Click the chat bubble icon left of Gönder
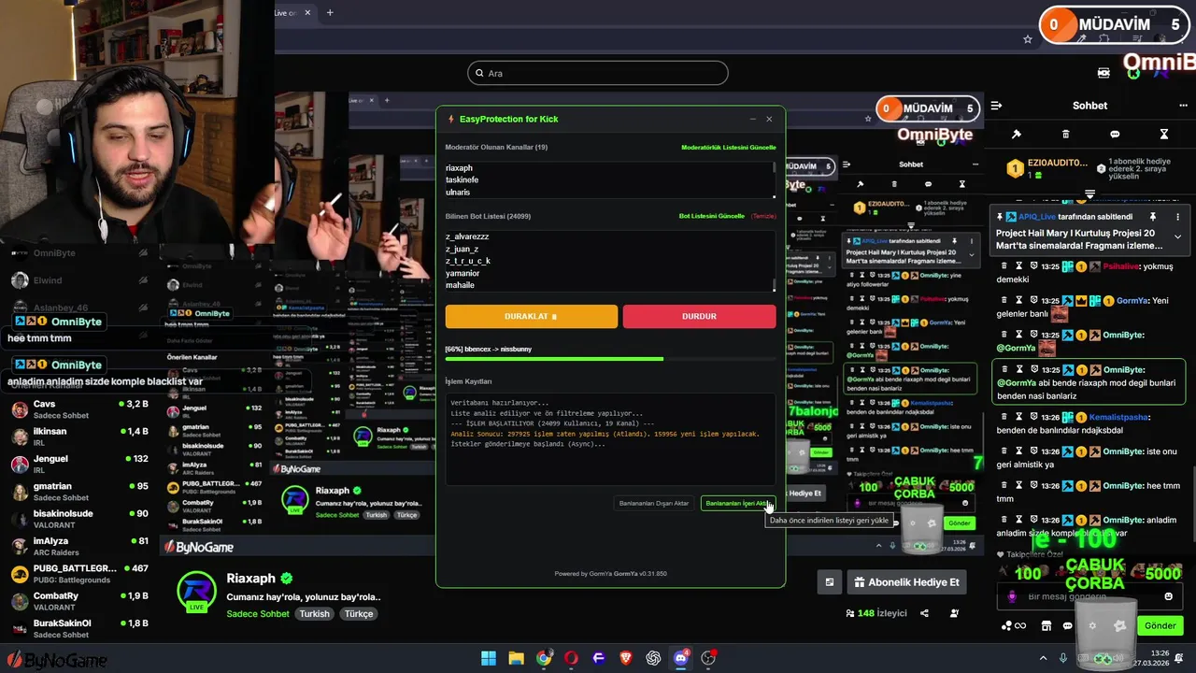The image size is (1196, 673). 1067,625
